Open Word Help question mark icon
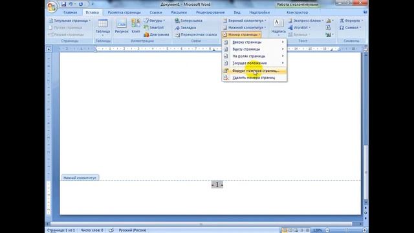This screenshot has width=414, height=233. pyautogui.click(x=365, y=12)
